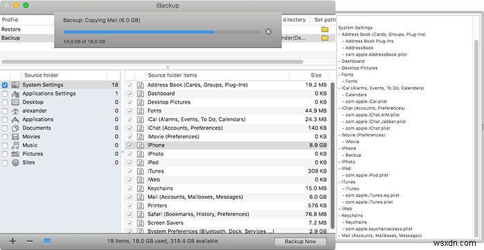The image size is (484, 250).
Task: Collapse the Address Book tree node
Action: 339,35
